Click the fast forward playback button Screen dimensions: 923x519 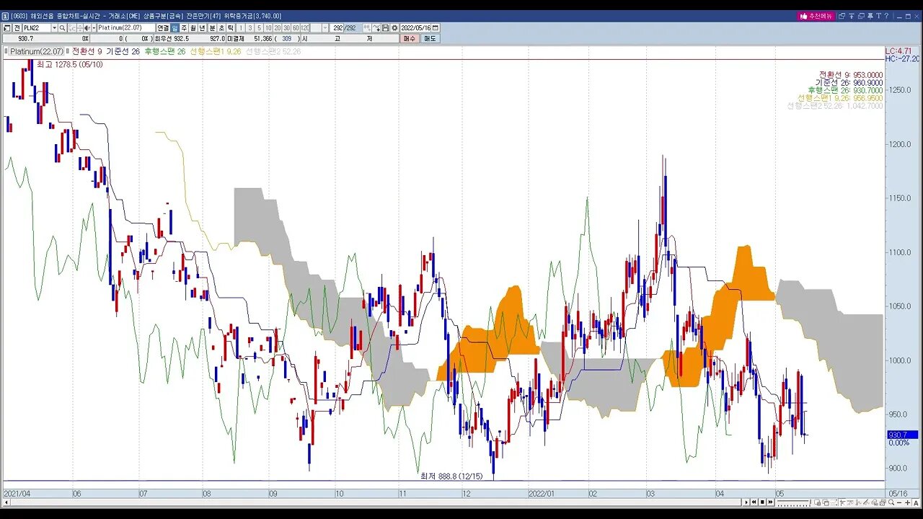771,502
